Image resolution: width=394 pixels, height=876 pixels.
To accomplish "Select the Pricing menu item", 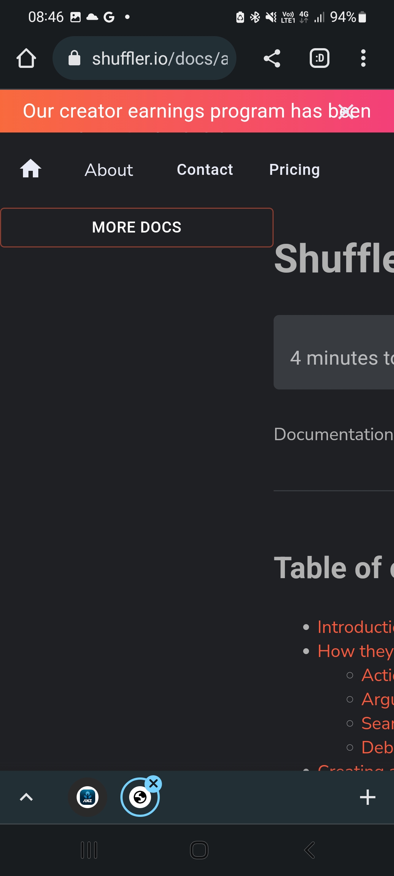I will [x=294, y=169].
